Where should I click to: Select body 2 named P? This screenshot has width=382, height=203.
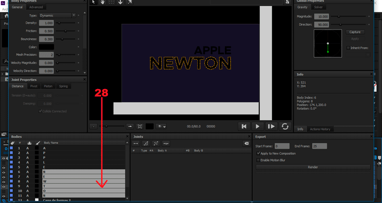click(x=84, y=153)
